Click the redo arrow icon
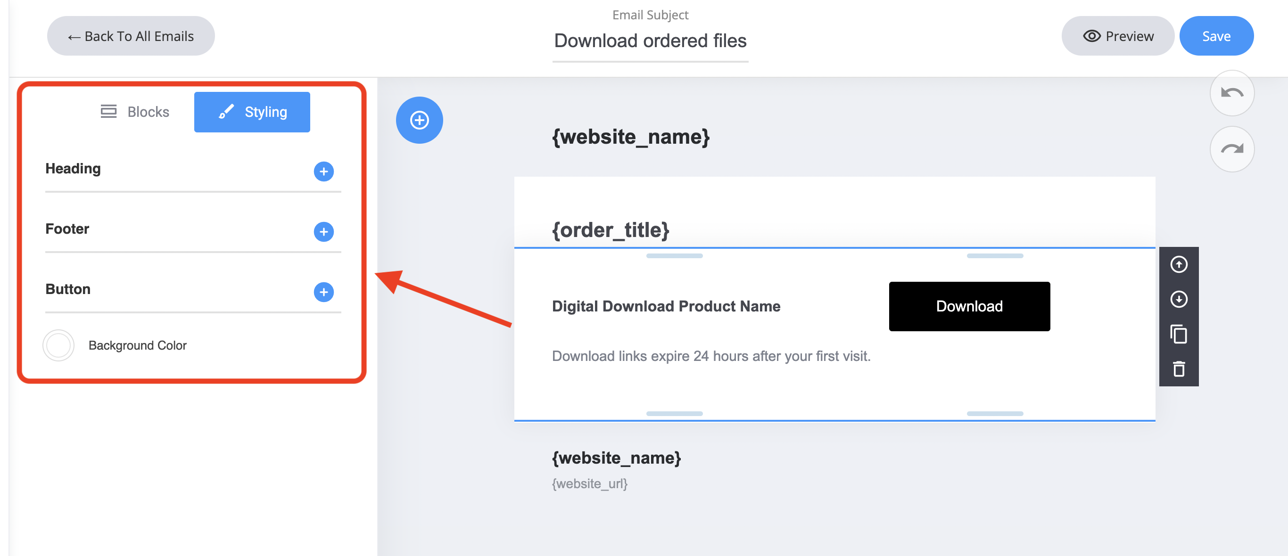The height and width of the screenshot is (556, 1288). (x=1231, y=149)
